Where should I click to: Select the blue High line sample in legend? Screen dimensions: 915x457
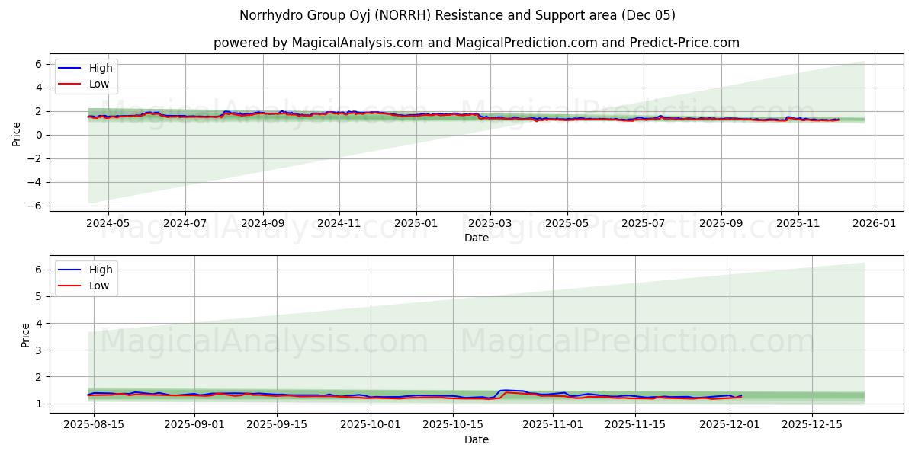click(x=70, y=68)
